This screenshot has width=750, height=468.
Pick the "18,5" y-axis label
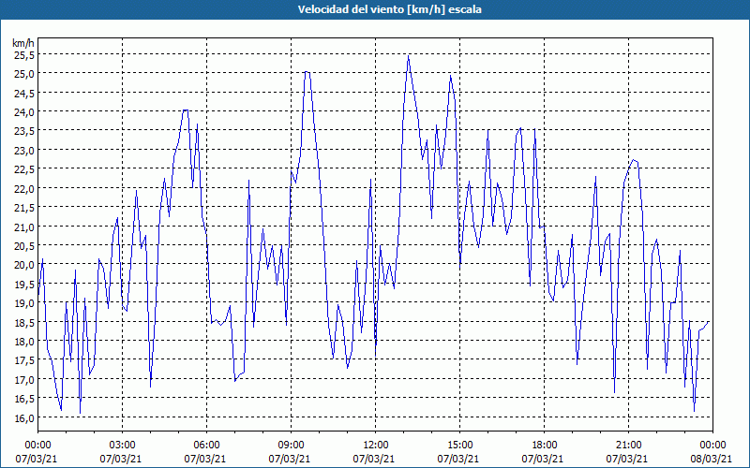pyautogui.click(x=23, y=323)
